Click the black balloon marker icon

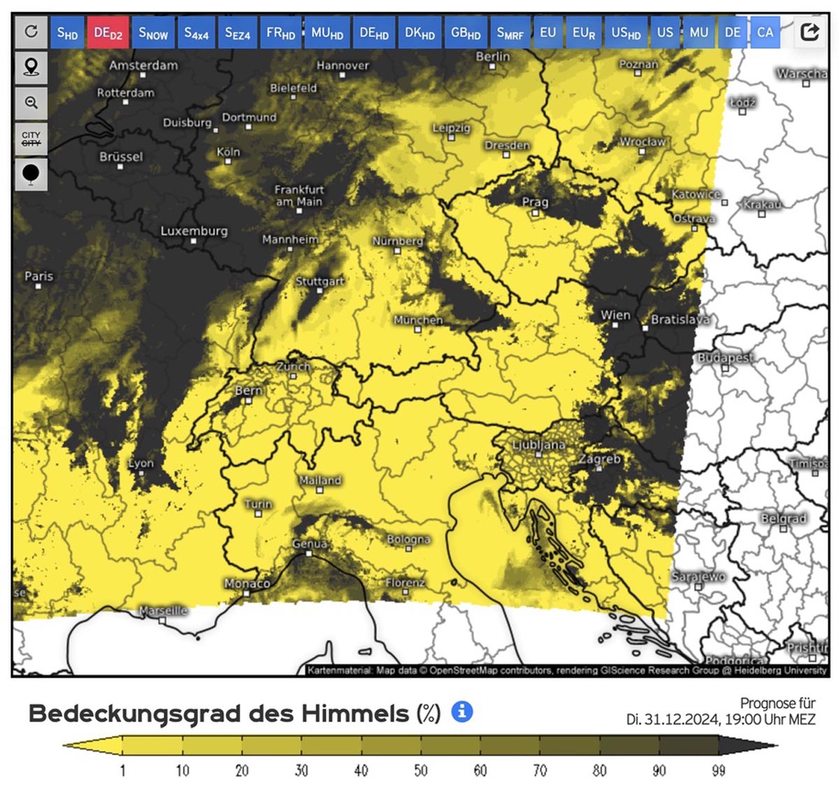(x=31, y=174)
